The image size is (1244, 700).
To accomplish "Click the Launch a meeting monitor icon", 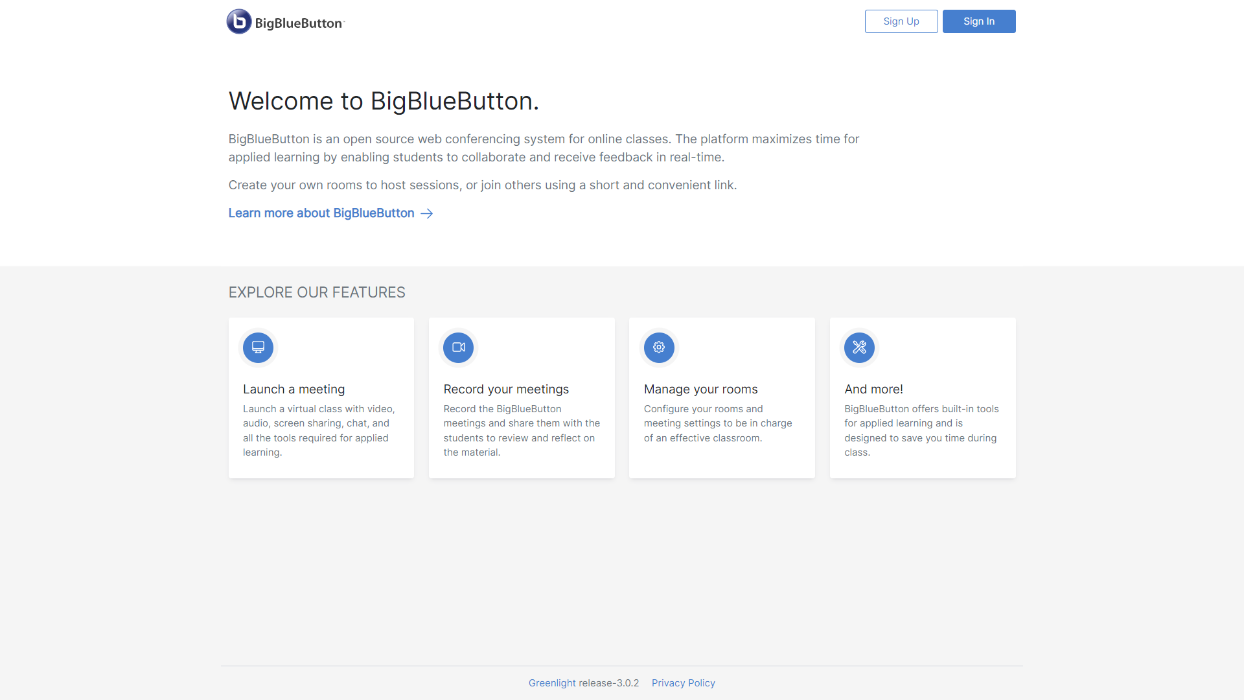I will point(258,347).
